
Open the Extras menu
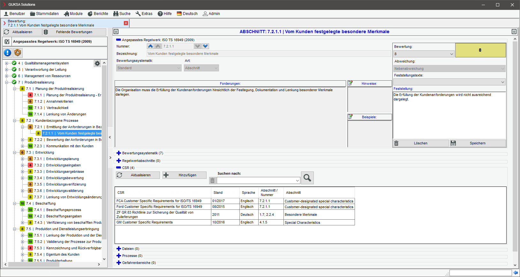144,14
